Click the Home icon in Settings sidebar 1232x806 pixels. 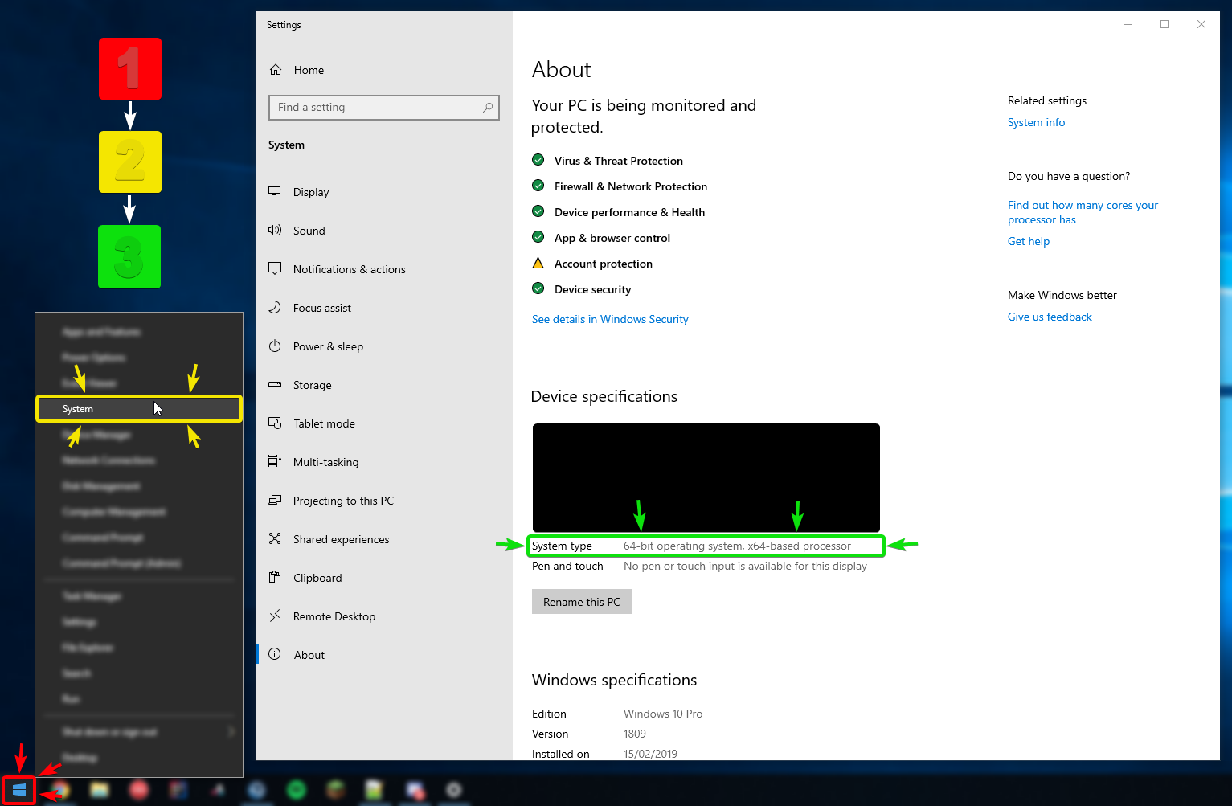(x=276, y=70)
